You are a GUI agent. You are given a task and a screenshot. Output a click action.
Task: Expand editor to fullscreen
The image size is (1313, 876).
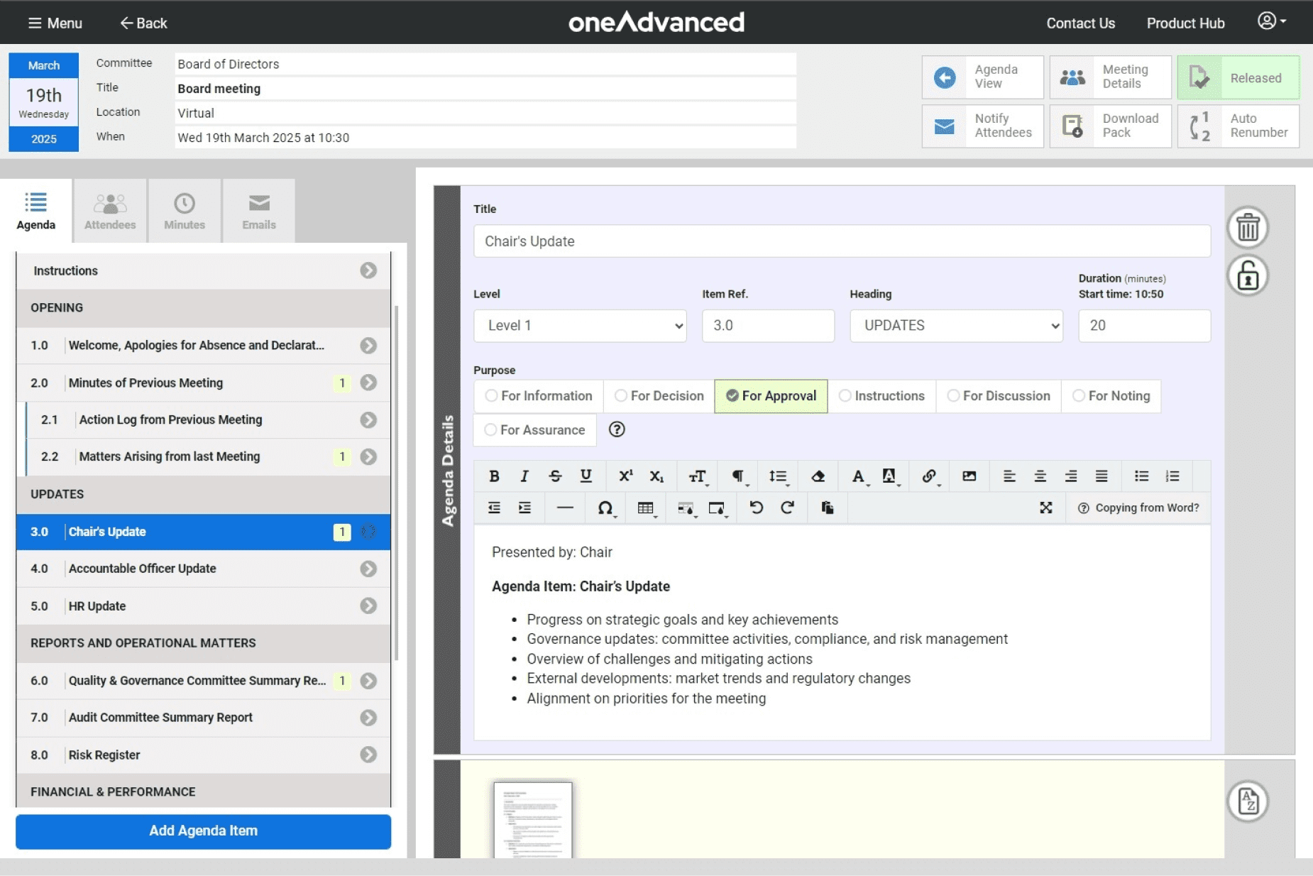(x=1045, y=508)
